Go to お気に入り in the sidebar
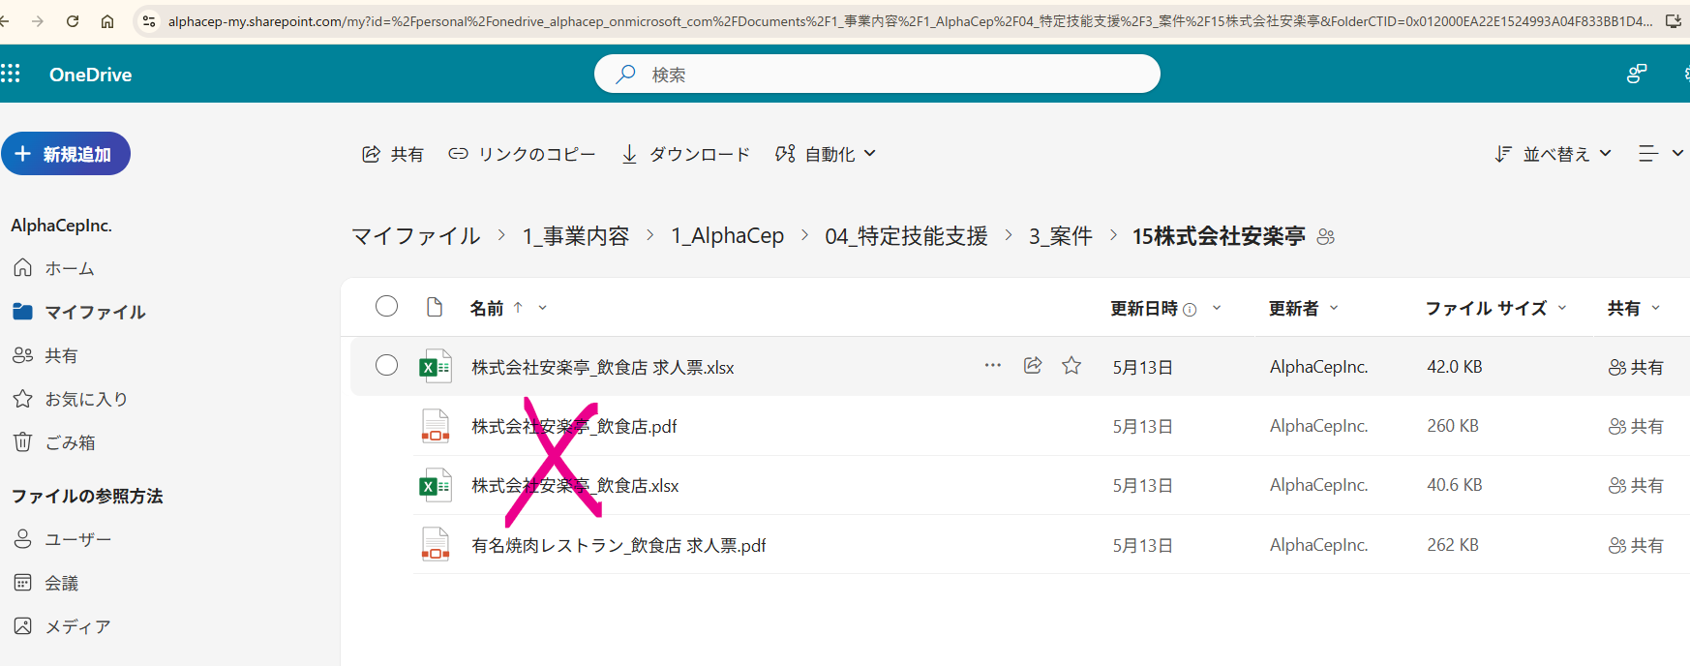The height and width of the screenshot is (666, 1690). (85, 399)
